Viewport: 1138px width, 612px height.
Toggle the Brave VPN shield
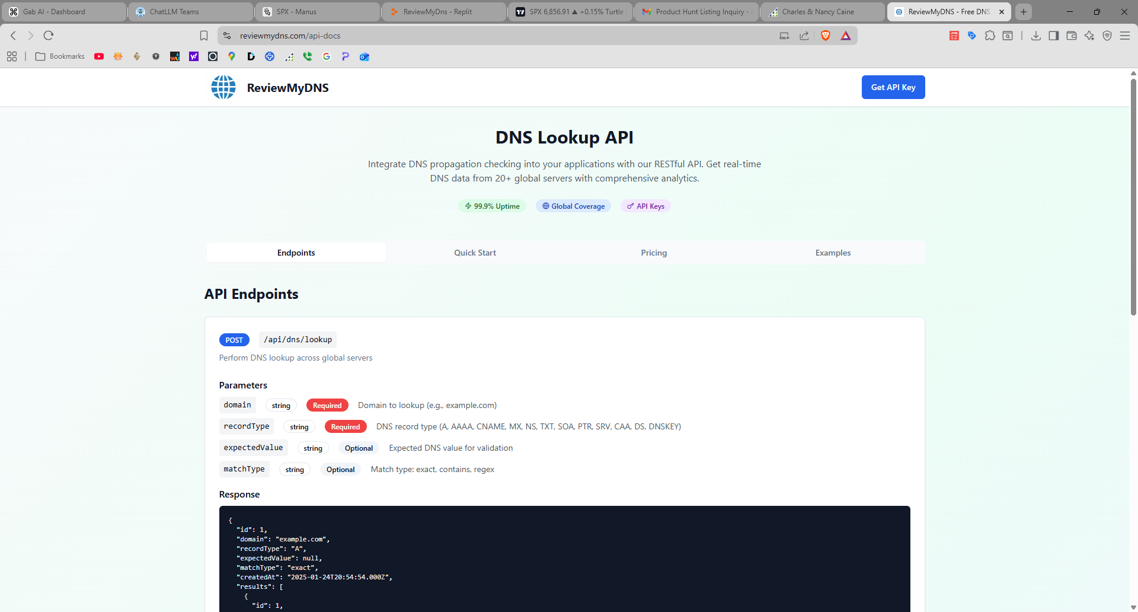point(1107,36)
